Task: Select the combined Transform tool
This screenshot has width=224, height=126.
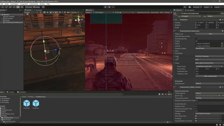Action: [x=18, y=7]
